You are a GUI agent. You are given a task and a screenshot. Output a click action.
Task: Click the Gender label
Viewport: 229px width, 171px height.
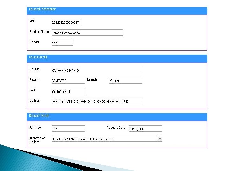(x=35, y=42)
